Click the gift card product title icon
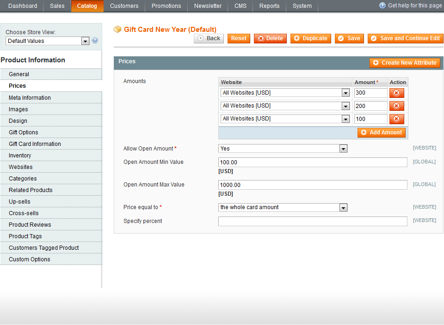The height and width of the screenshot is (325, 444). [117, 29]
